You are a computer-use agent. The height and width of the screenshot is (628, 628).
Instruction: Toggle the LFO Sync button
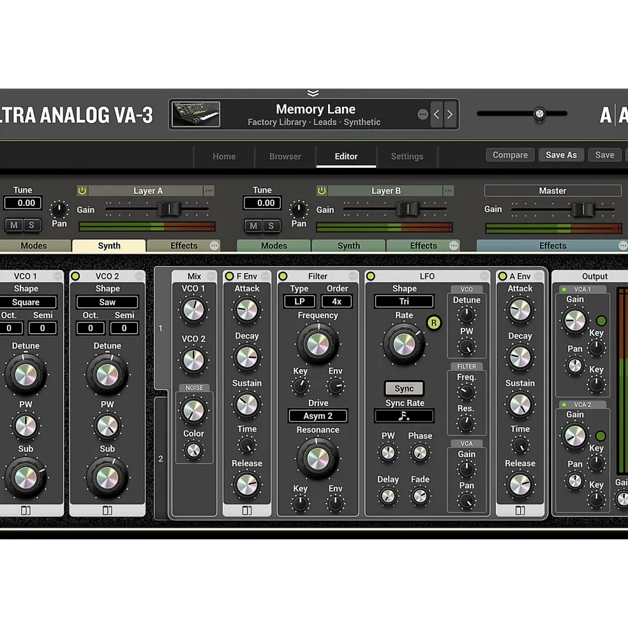tap(404, 388)
